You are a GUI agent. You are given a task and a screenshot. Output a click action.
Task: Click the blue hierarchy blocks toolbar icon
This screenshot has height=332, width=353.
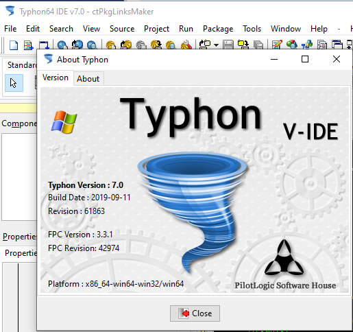point(307,45)
